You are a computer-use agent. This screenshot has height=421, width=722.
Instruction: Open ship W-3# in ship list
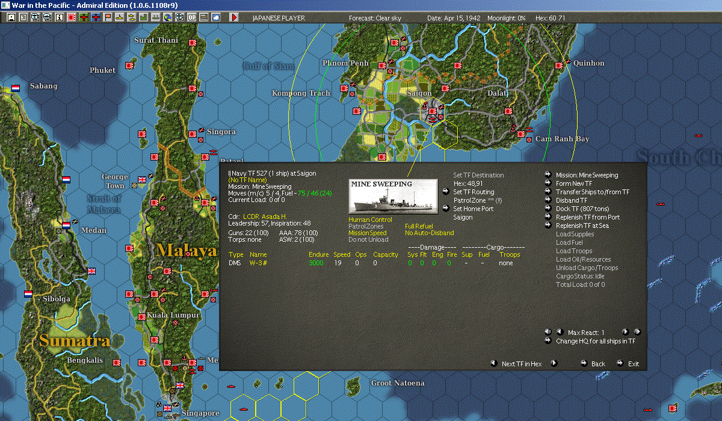(258, 263)
